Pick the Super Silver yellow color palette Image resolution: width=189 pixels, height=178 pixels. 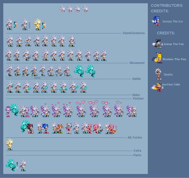point(44,26)
